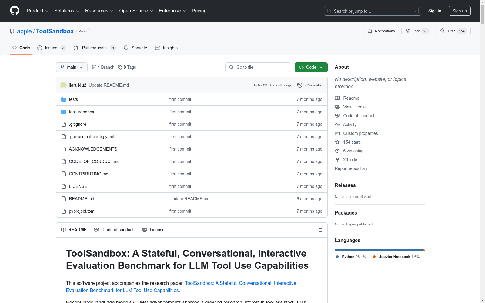
Task: Expand the Enterprise menu
Action: pyautogui.click(x=172, y=11)
